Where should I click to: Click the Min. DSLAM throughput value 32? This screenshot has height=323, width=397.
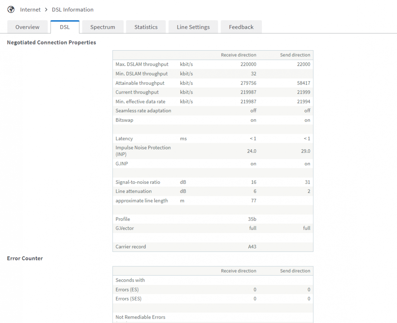tap(253, 74)
